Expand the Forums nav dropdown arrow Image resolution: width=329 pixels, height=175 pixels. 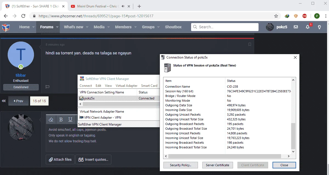57,27
